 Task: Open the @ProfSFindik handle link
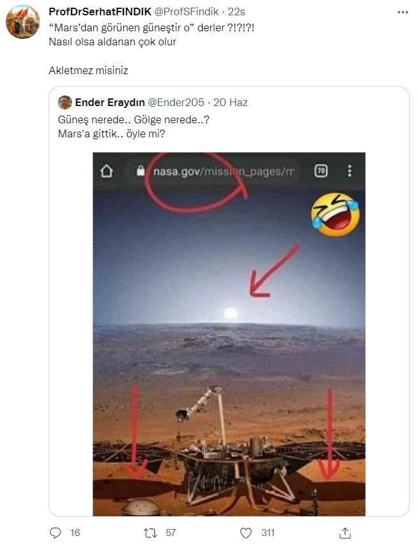(x=187, y=12)
